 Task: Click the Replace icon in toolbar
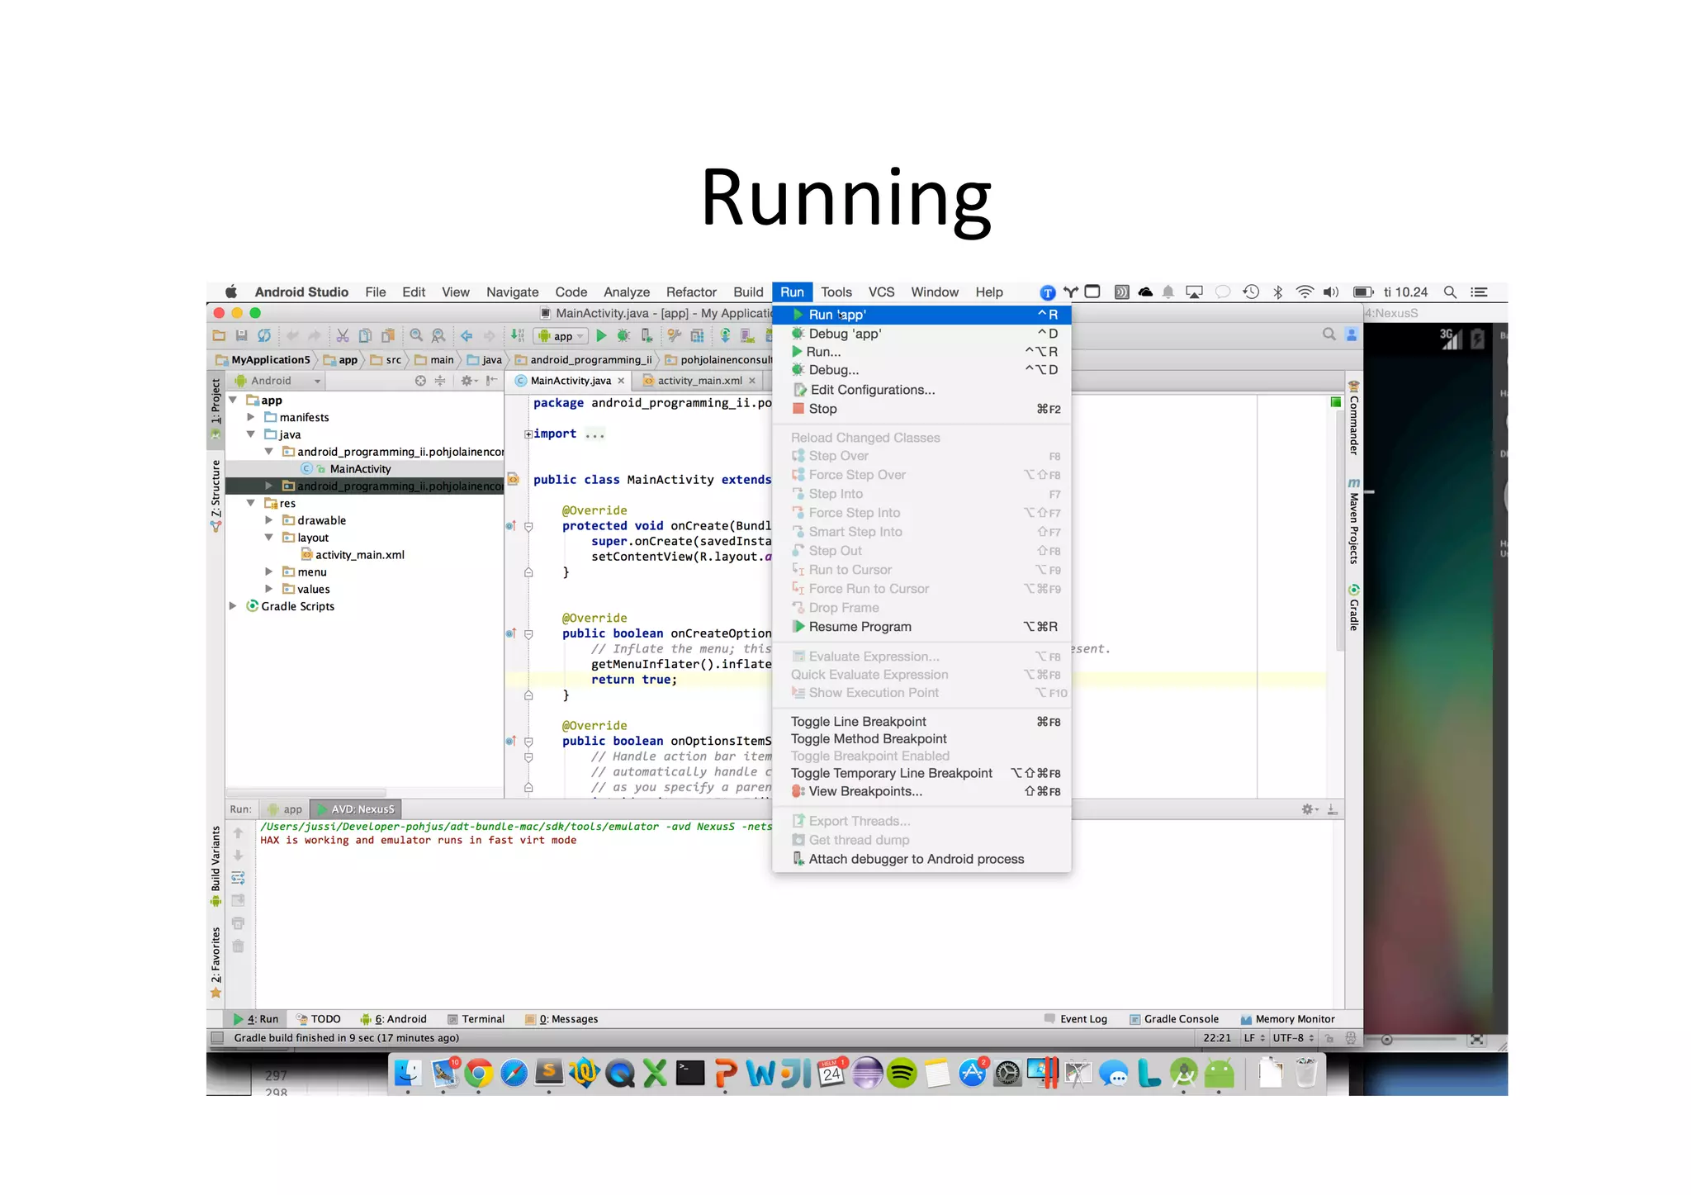coord(438,335)
